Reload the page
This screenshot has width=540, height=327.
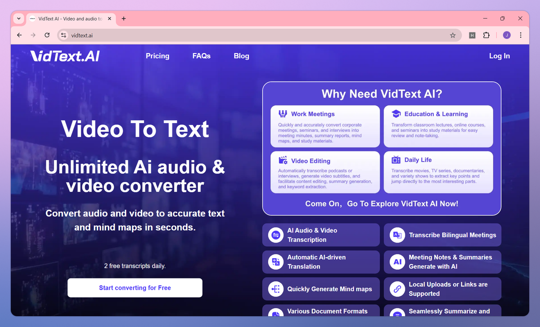click(x=47, y=35)
